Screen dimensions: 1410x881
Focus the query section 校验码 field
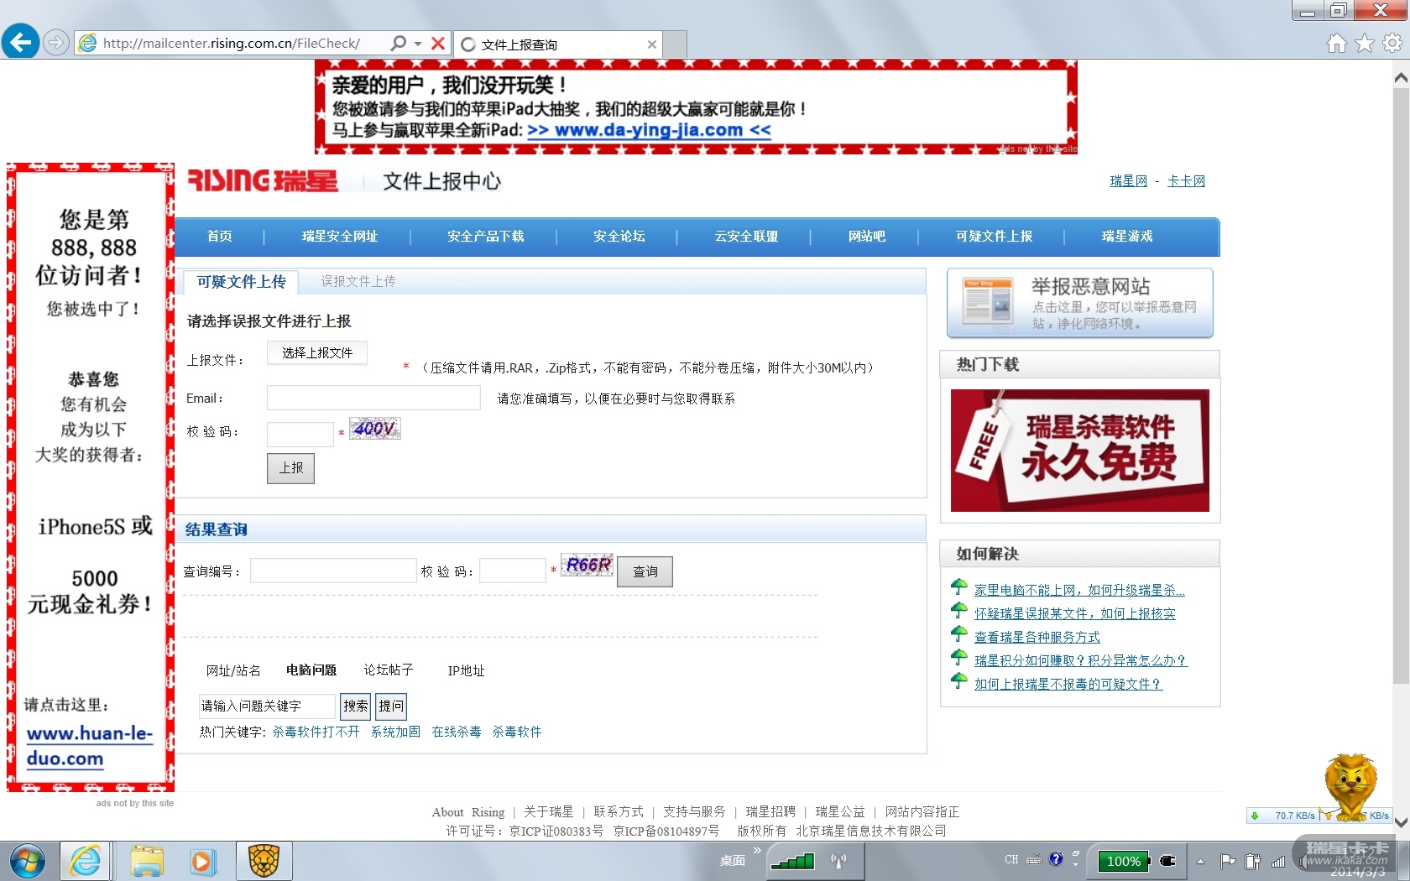coord(513,571)
